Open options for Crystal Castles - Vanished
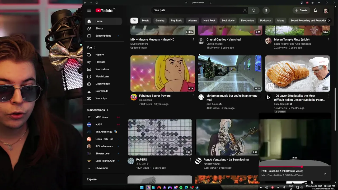Image resolution: width=338 pixels, height=190 pixels. 261,40
